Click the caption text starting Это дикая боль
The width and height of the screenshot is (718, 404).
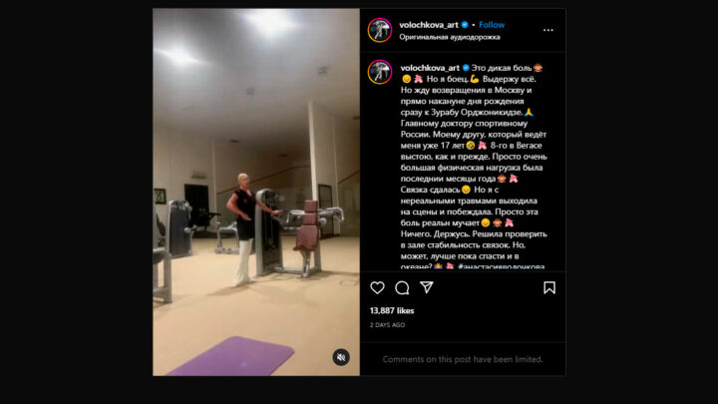[x=502, y=68]
